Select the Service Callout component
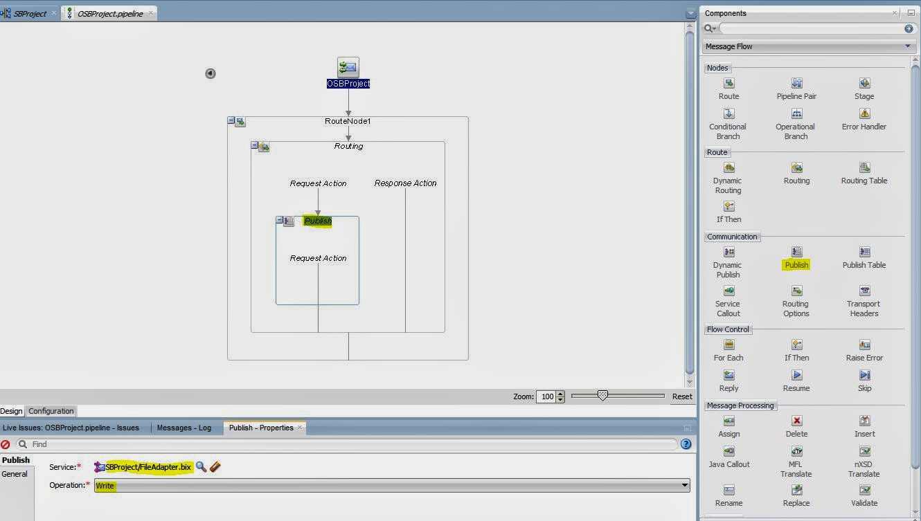The width and height of the screenshot is (921, 521). (728, 301)
